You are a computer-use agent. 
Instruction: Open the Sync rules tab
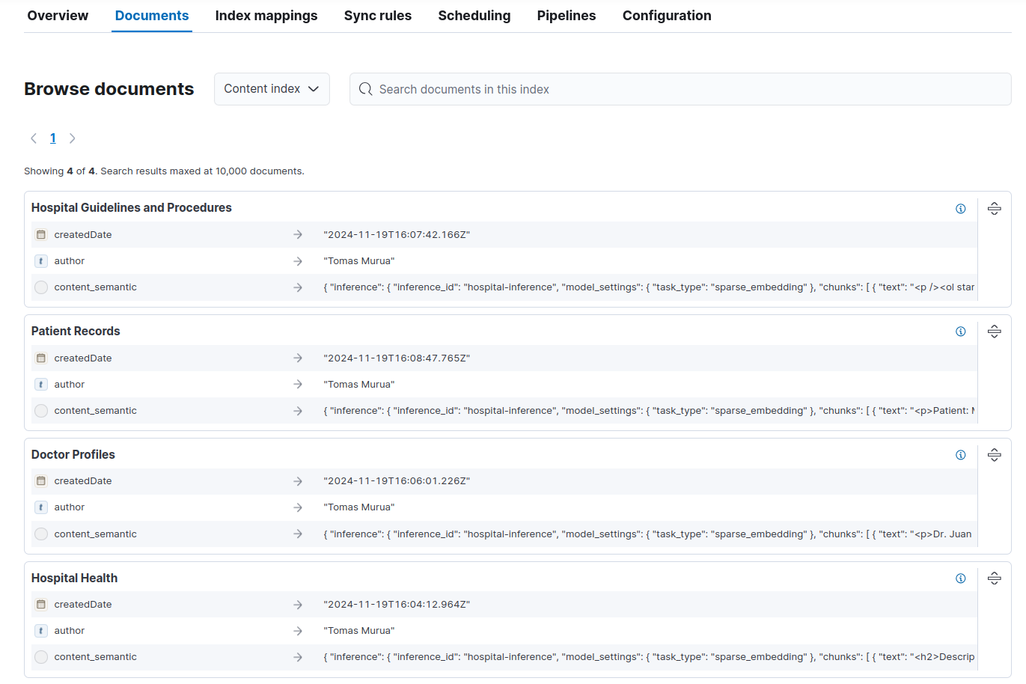(x=378, y=16)
